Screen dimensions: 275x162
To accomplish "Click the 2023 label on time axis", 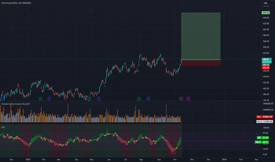I will tap(28, 160).
